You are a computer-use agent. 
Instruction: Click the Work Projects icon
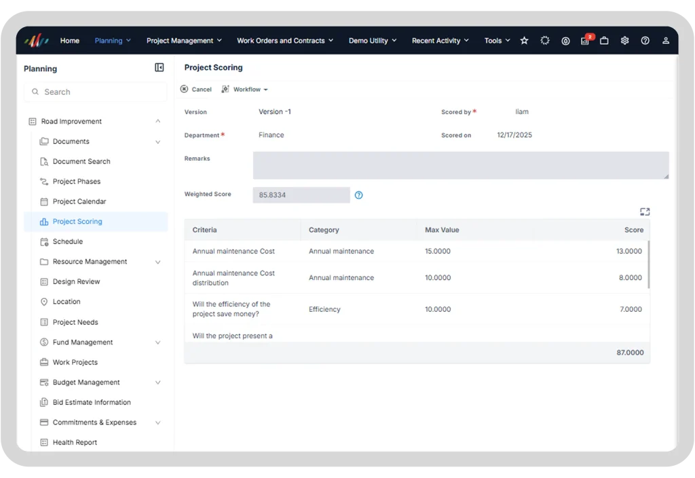tap(44, 362)
